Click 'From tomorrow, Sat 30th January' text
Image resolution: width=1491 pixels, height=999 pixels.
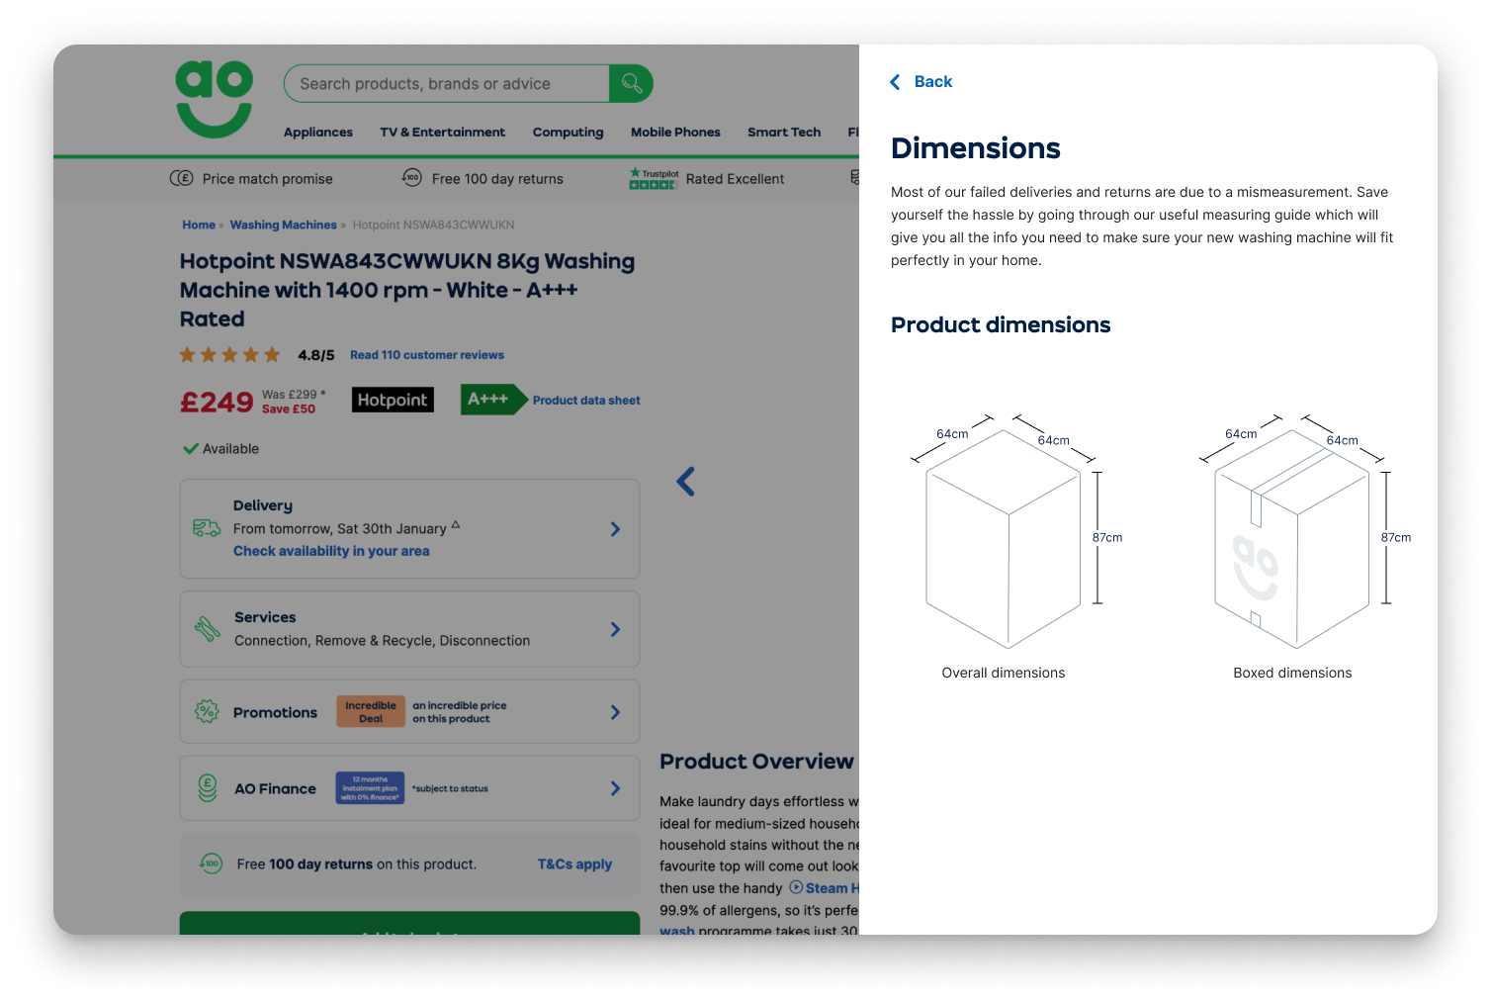[340, 529]
